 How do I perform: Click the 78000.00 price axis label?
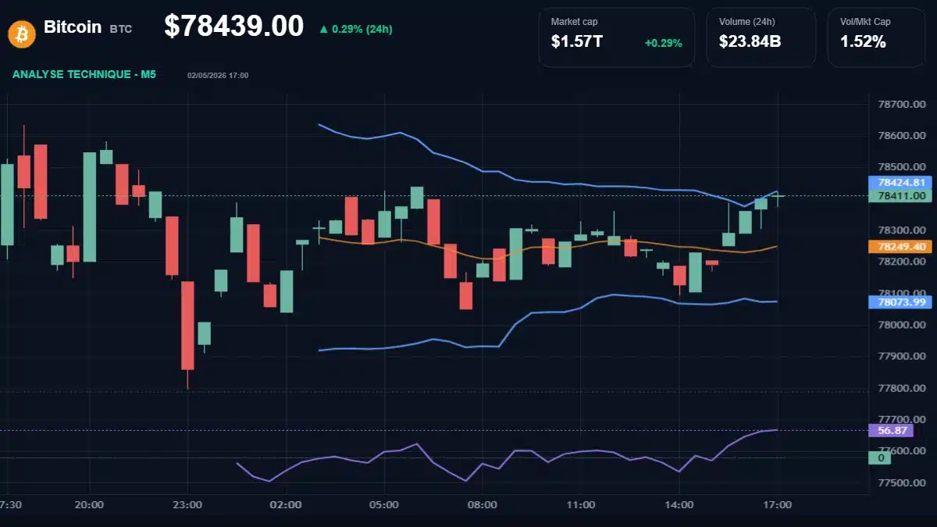pos(901,325)
